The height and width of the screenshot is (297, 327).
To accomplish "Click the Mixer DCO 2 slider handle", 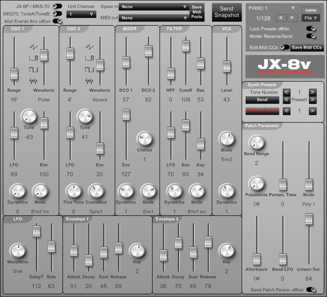I will coord(148,51).
